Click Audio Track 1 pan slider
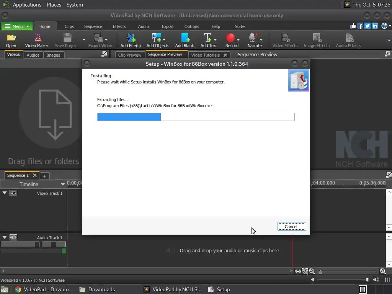The width and height of the screenshot is (392, 294). [x=54, y=245]
